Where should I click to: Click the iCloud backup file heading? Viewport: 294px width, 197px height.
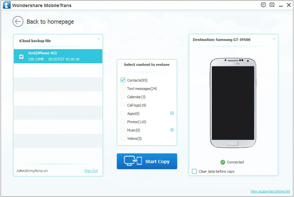[x=35, y=41]
